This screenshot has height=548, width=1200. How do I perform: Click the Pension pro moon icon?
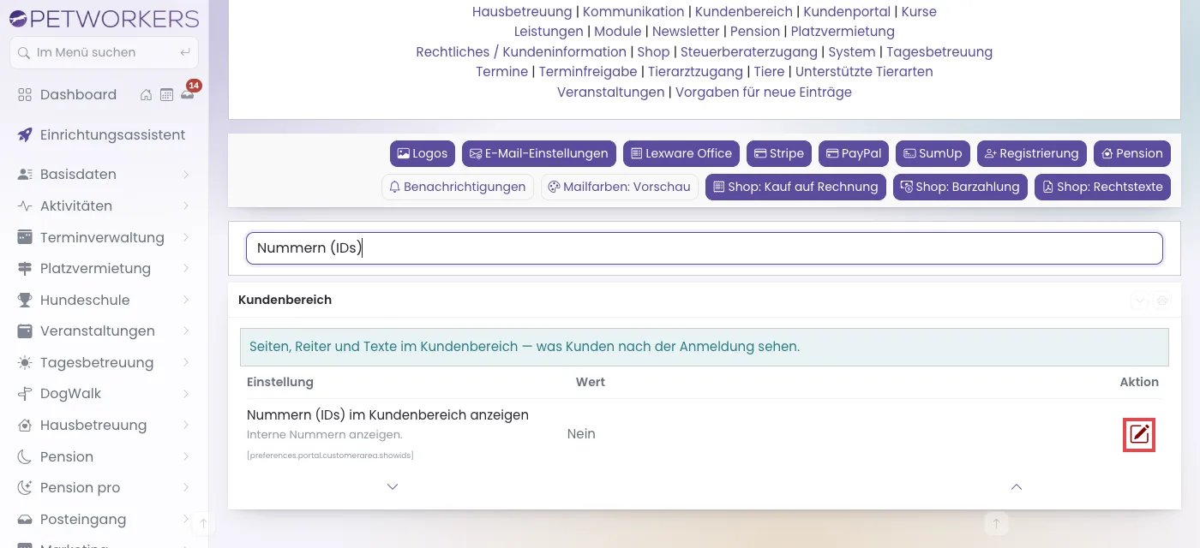pyautogui.click(x=25, y=487)
